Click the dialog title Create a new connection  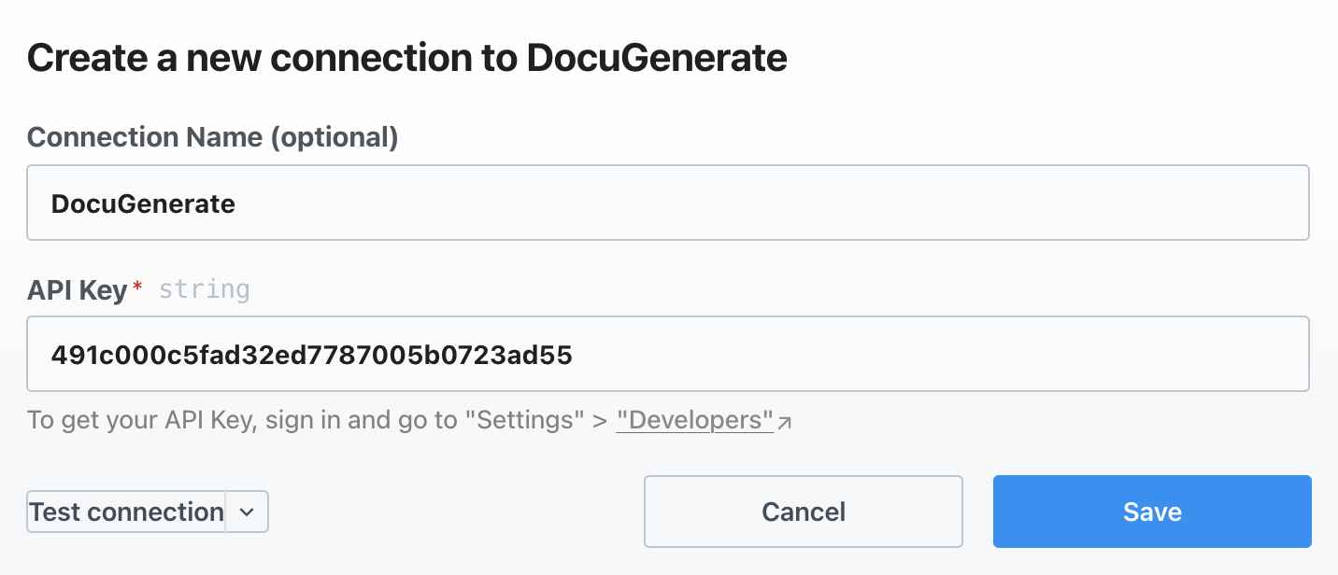[x=407, y=58]
